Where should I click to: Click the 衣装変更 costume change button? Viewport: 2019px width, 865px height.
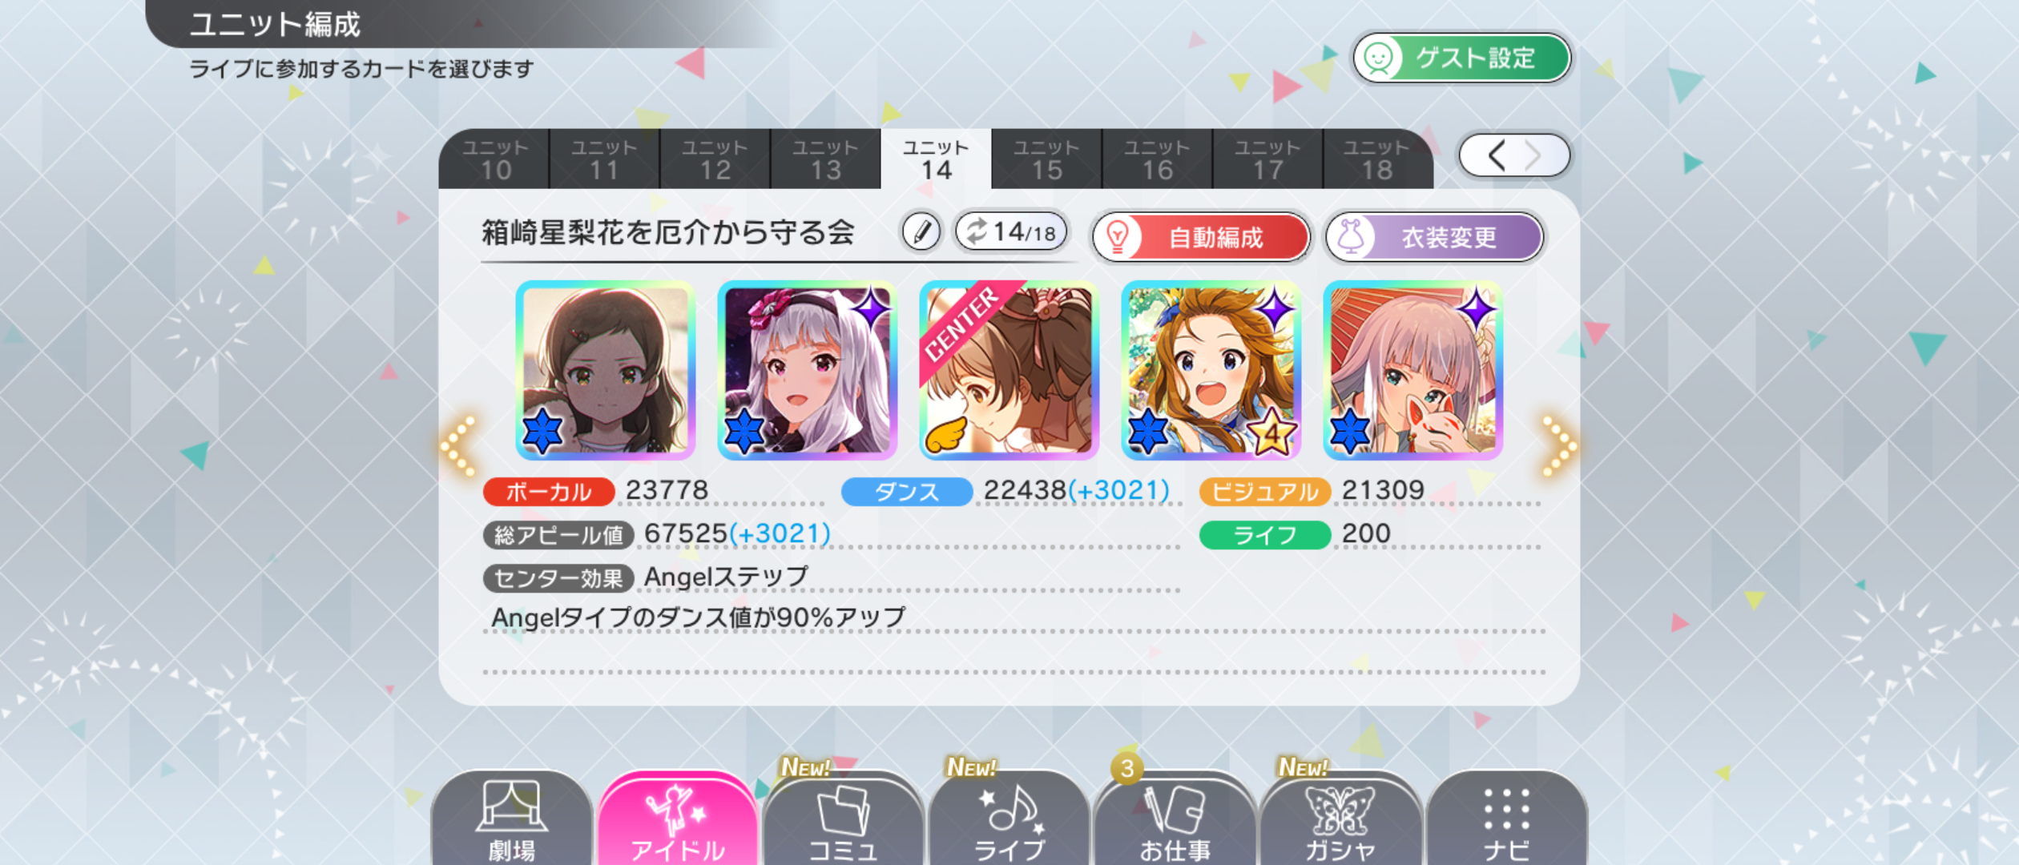pyautogui.click(x=1434, y=237)
